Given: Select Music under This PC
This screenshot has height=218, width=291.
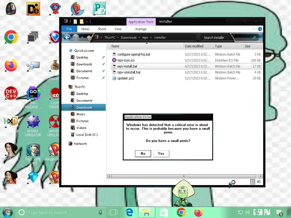Looking at the screenshot, I should (81, 114).
